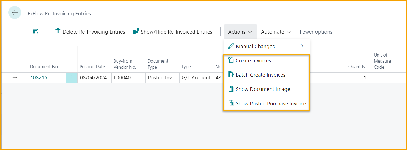This screenshot has width=407, height=150.
Task: Click the Type column header
Action: tap(186, 67)
